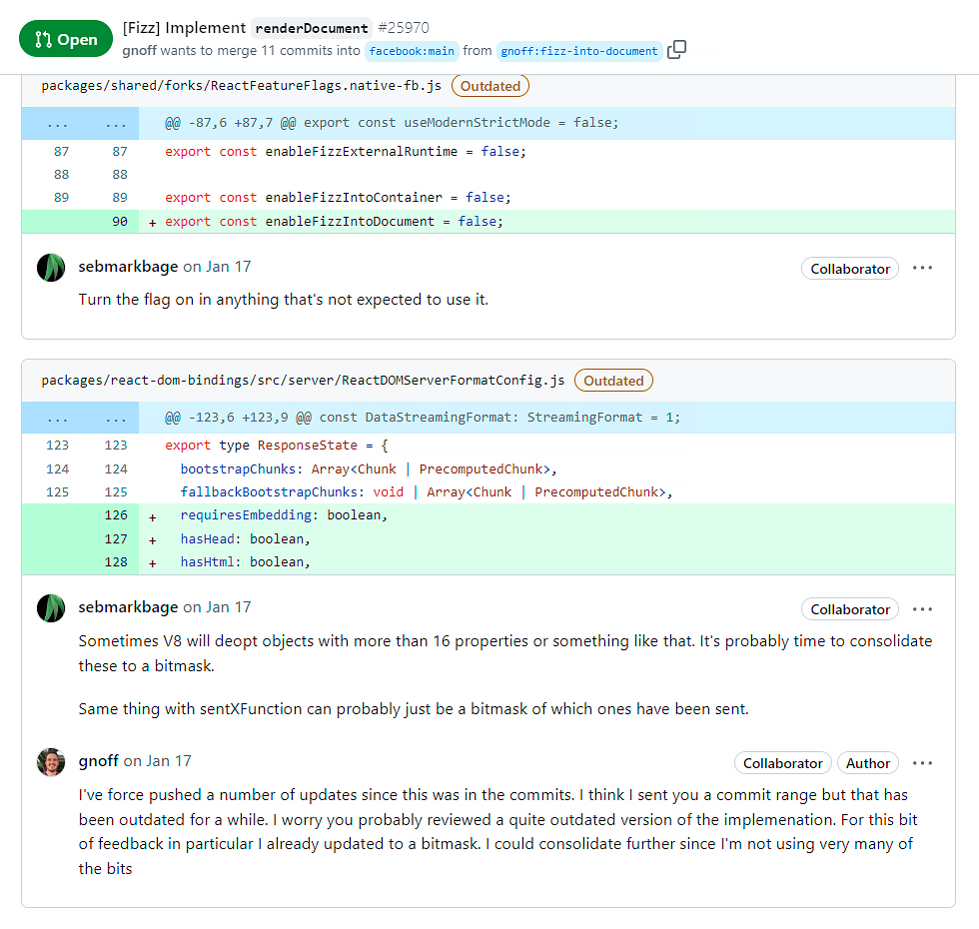979x929 pixels.
Task: Copy the head branch name icon
Action: 677,50
